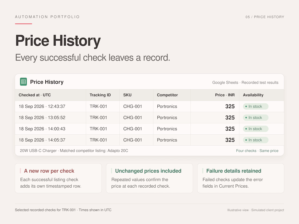The image size is (299, 224).
Task: Click the Google Sheets · Recorded test results label
Action: tap(245, 83)
